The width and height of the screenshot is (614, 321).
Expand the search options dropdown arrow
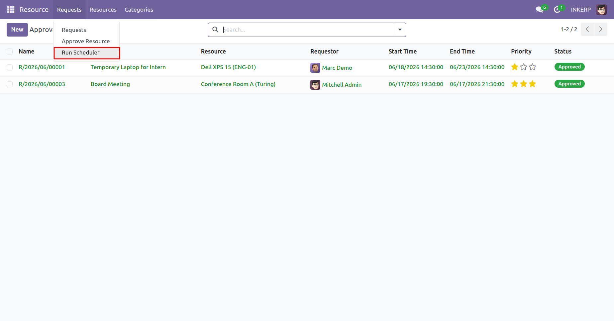point(400,30)
